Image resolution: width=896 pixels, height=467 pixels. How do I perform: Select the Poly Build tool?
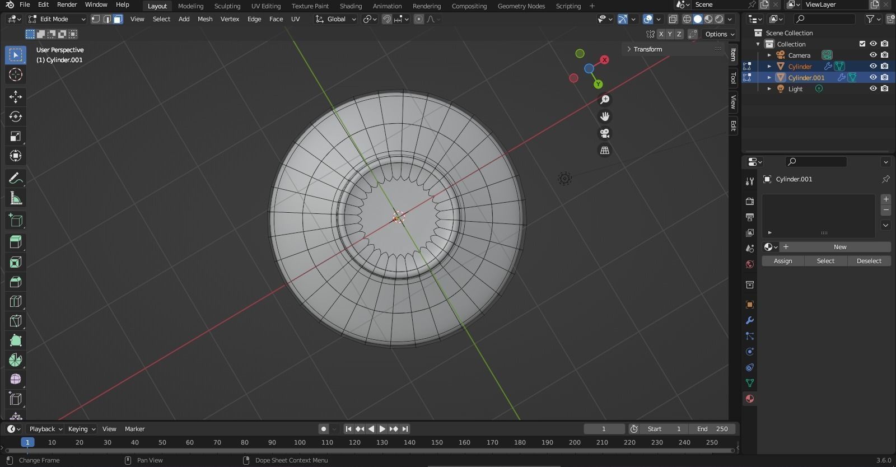pyautogui.click(x=16, y=340)
